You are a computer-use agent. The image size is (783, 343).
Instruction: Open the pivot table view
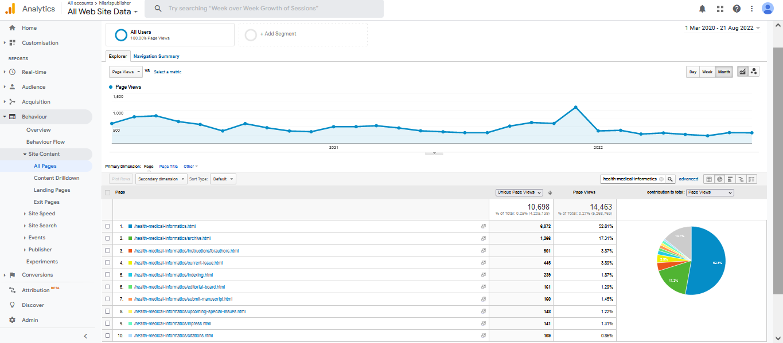coord(751,179)
